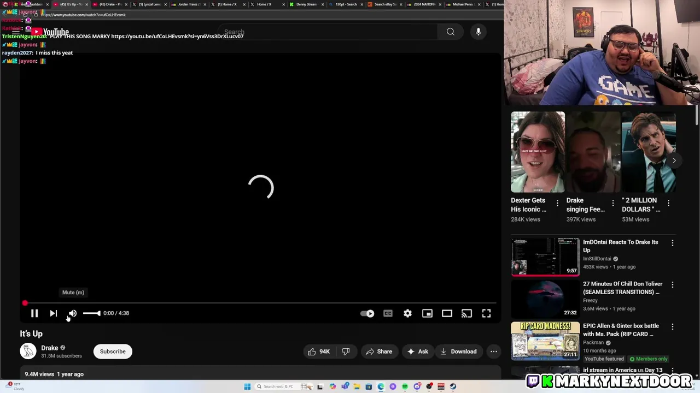Like the video with 94K likes
Image resolution: width=700 pixels, height=393 pixels.
[319, 352]
